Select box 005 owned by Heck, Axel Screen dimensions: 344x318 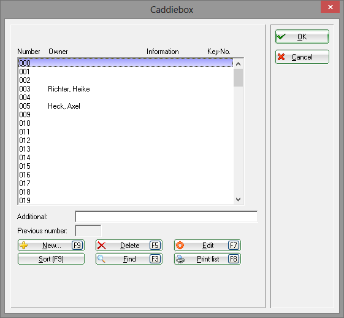pyautogui.click(x=126, y=106)
